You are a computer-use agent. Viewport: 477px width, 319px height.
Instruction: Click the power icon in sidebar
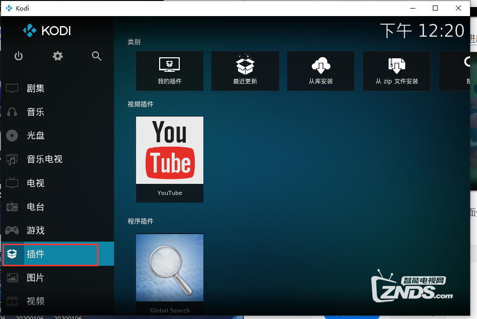[19, 56]
